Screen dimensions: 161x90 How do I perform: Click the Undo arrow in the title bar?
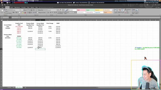(x=5, y=5)
